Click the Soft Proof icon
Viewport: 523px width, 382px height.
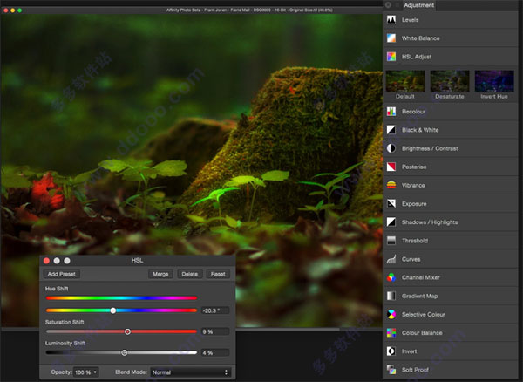[x=391, y=370]
